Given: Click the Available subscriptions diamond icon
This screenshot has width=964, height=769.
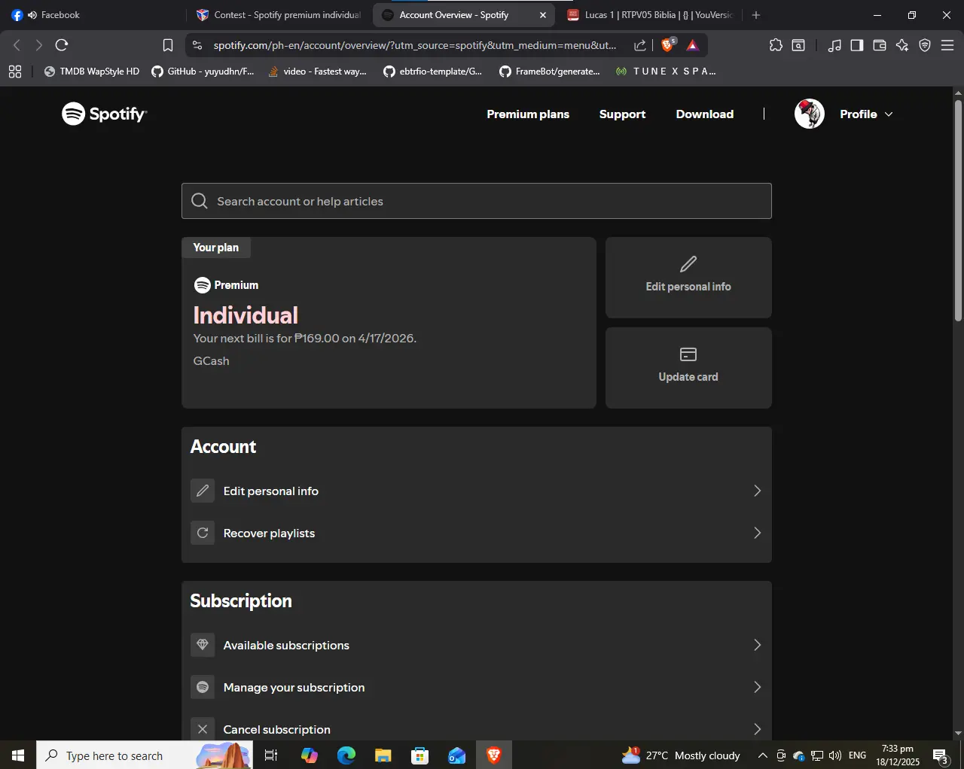Looking at the screenshot, I should tap(203, 645).
